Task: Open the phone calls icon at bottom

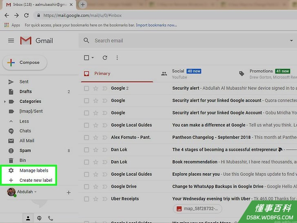Action: (51, 218)
